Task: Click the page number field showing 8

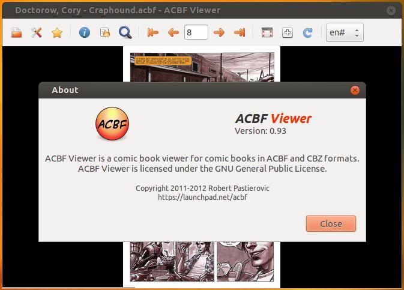Action: click(196, 32)
